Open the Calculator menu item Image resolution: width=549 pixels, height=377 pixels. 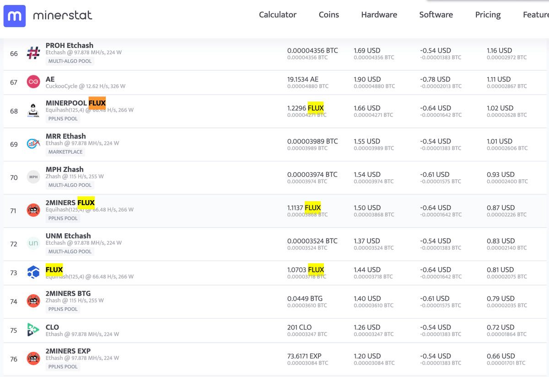[x=278, y=15]
